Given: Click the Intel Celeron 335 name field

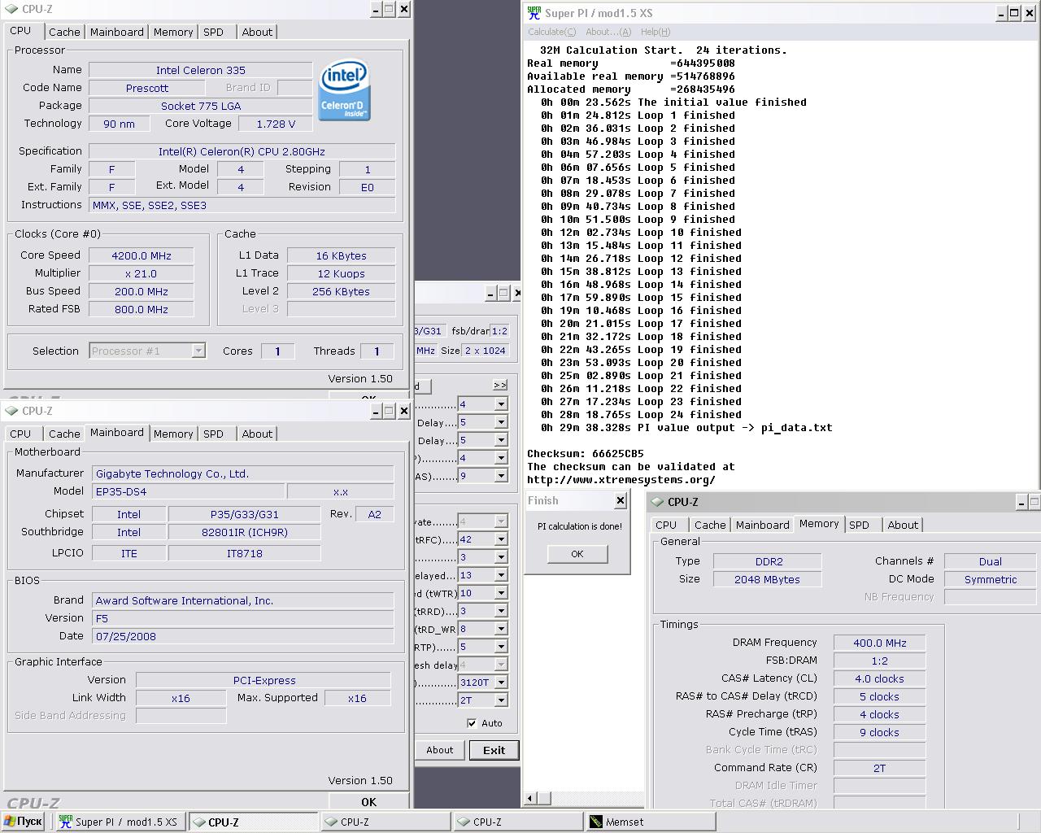Looking at the screenshot, I should tap(201, 70).
